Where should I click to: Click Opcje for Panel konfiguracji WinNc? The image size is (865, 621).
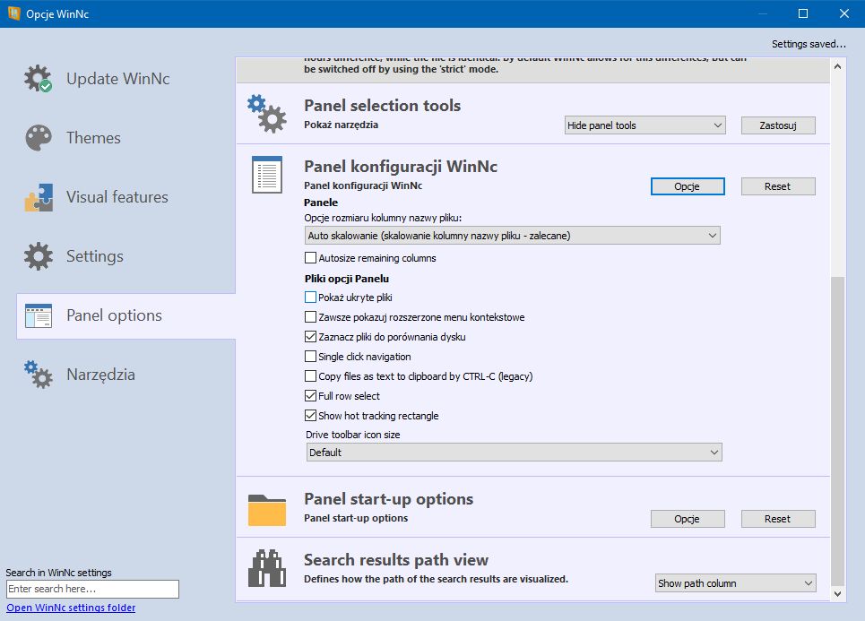[688, 186]
